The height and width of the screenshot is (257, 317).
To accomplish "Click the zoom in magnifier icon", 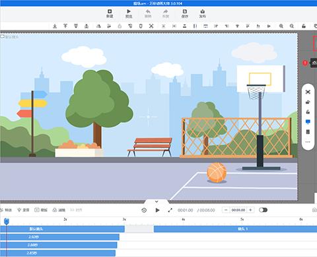I will click(x=281, y=26).
